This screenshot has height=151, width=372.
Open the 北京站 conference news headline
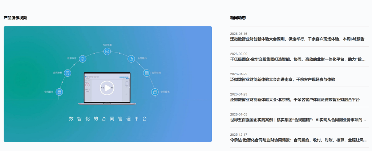[x=295, y=100]
